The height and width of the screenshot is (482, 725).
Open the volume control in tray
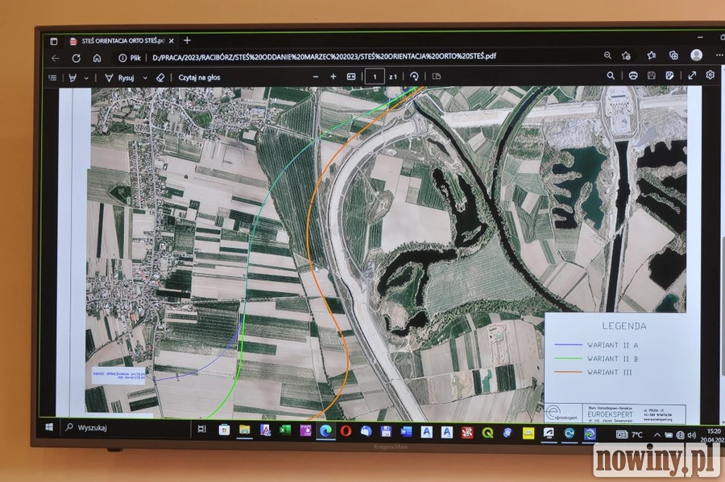click(692, 435)
